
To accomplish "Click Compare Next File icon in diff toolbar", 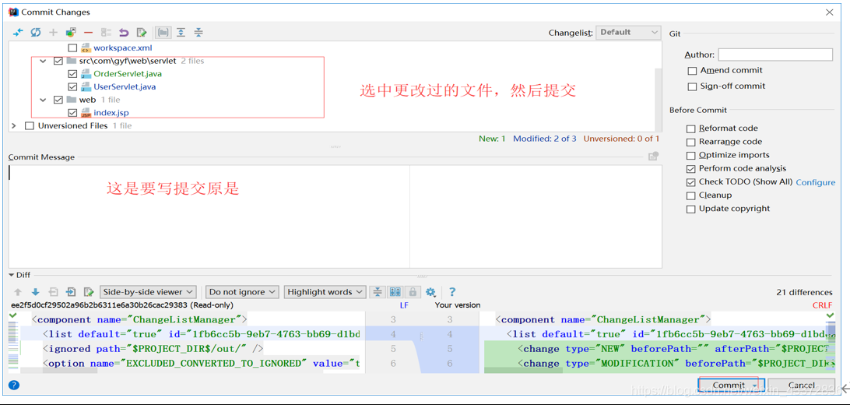I will pyautogui.click(x=71, y=292).
